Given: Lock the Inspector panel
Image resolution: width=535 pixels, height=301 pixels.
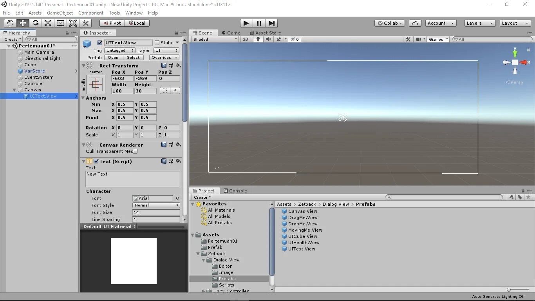Looking at the screenshot, I should [x=177, y=33].
